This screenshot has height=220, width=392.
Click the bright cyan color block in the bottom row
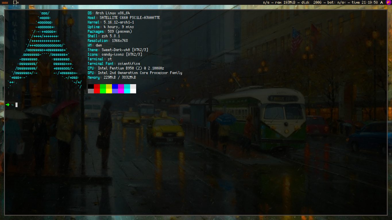pyautogui.click(x=127, y=91)
